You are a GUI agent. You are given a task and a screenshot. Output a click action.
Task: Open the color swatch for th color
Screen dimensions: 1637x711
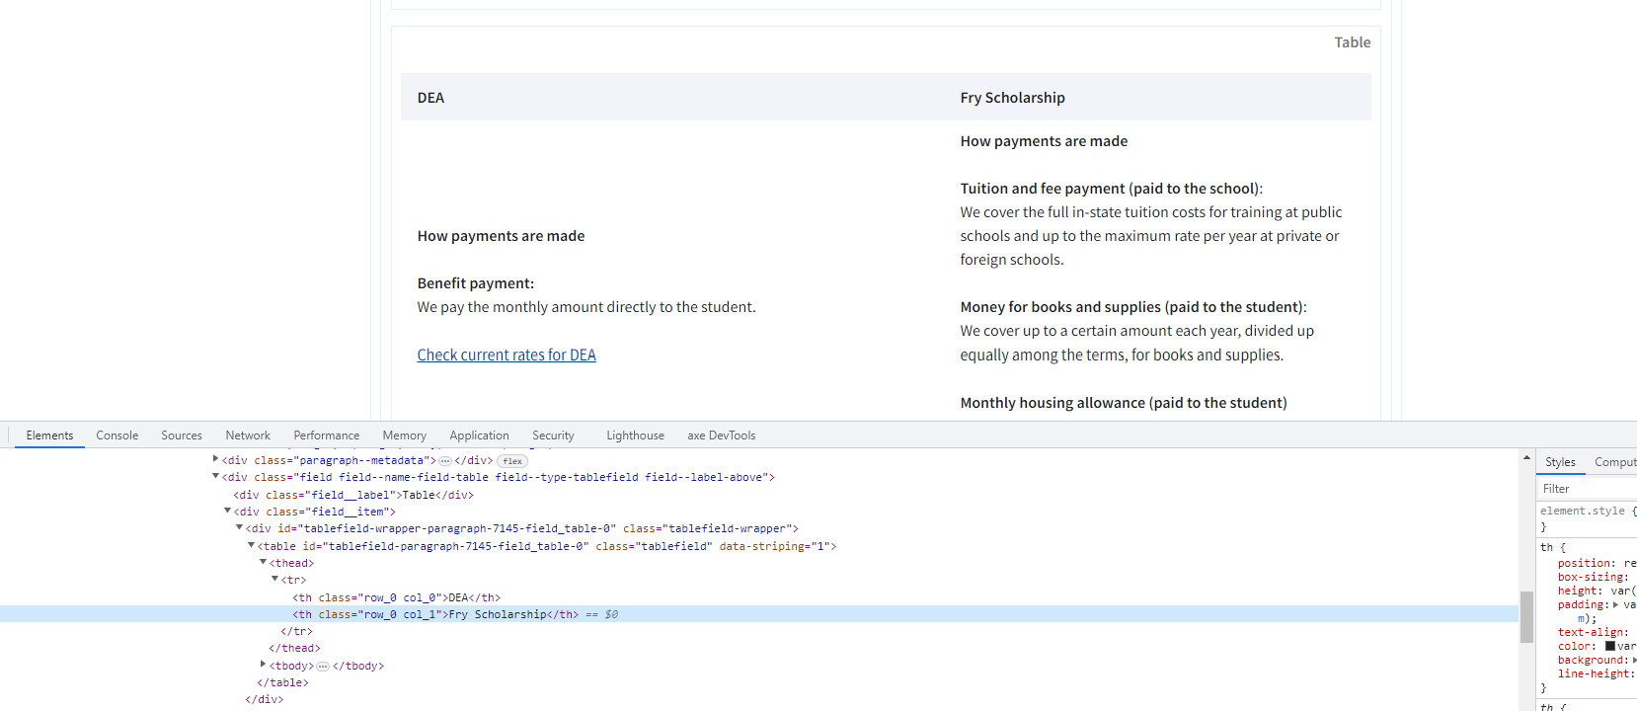click(x=1610, y=646)
